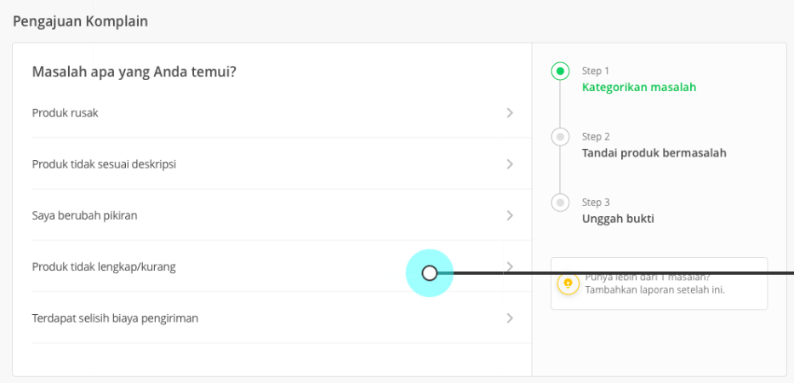Choose Produk tidak sesuai deskripsi option
794x383 pixels.
(x=282, y=164)
